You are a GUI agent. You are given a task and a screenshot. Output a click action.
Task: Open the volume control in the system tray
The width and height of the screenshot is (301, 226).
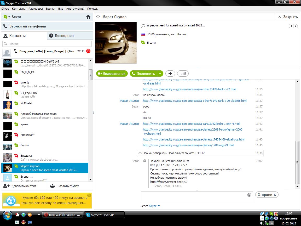[x=262, y=223]
